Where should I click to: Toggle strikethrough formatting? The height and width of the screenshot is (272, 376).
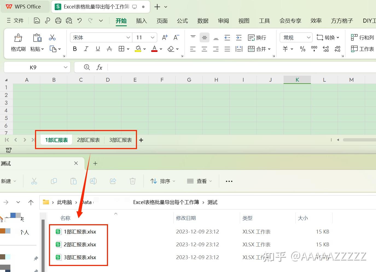pyautogui.click(x=109, y=49)
